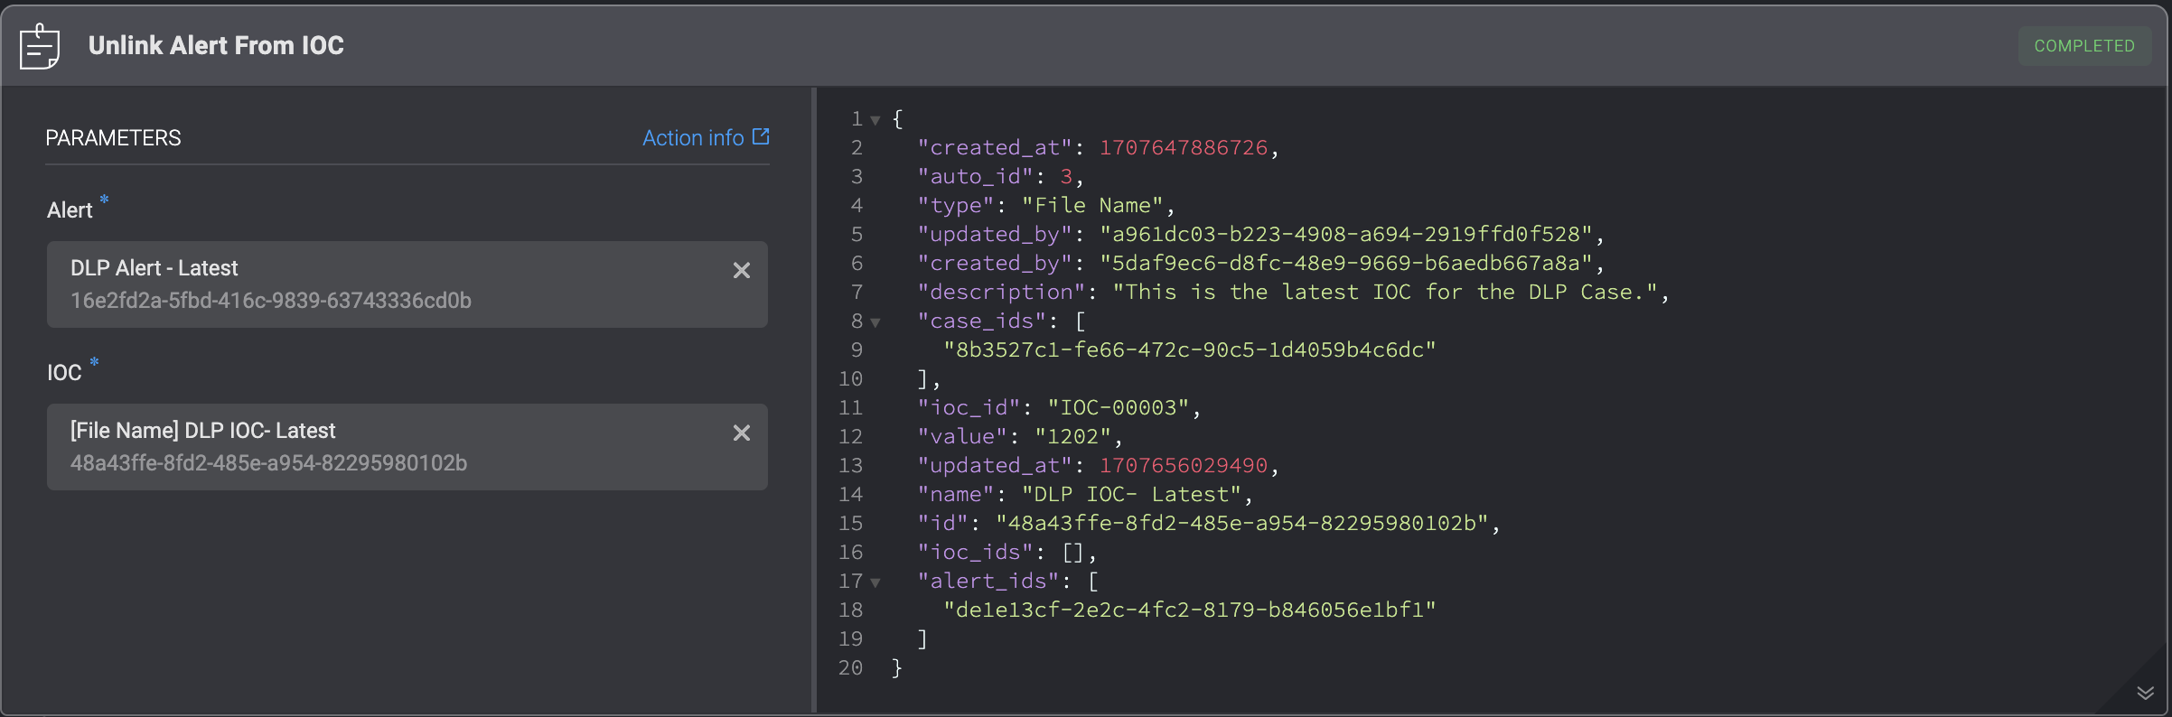Click line number 20 in the gutter
Viewport: 2172px width, 717px height.
[850, 667]
